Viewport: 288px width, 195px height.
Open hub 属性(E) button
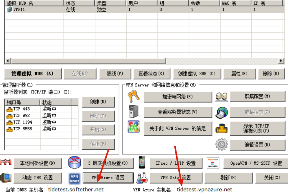tap(239, 74)
